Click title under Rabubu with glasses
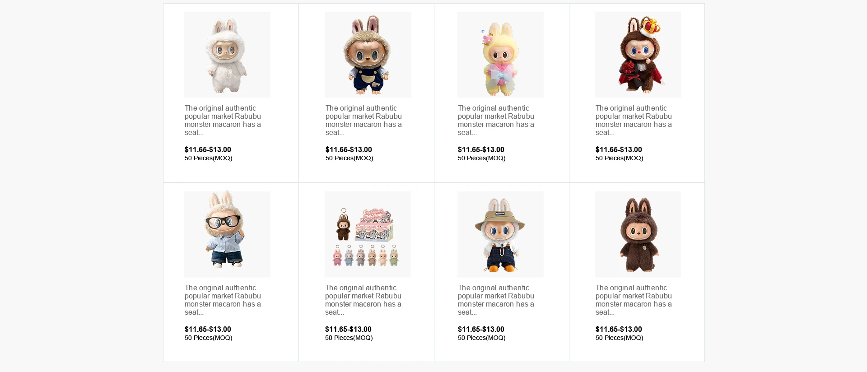Screen dimensions: 867x372 click(x=223, y=300)
